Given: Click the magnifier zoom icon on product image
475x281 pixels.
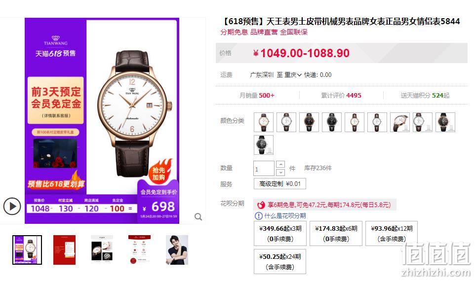Looking at the screenshot, I should (x=198, y=216).
